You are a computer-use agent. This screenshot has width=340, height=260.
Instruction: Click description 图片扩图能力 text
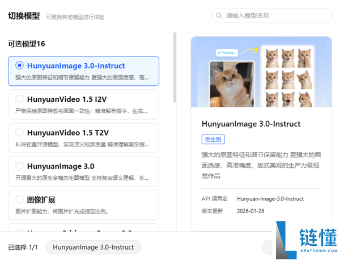coord(62,211)
